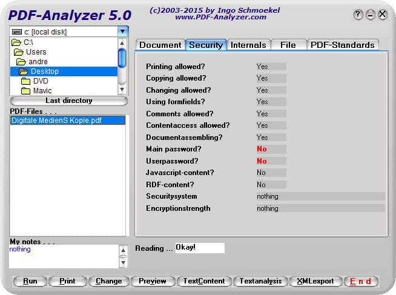Viewport: 396px width, 295px height.
Task: Click into the My notes text box
Action: [64, 256]
